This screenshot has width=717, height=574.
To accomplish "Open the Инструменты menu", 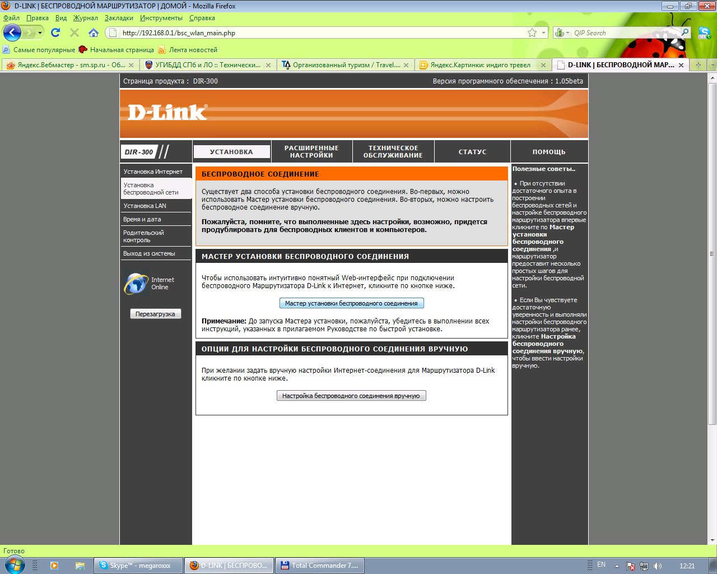I will [x=161, y=18].
